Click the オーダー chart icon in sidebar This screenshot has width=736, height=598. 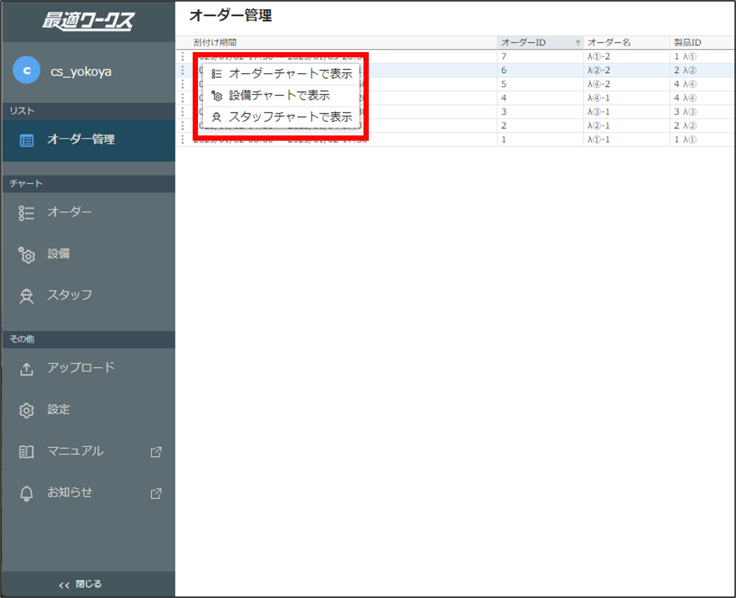pyautogui.click(x=26, y=213)
